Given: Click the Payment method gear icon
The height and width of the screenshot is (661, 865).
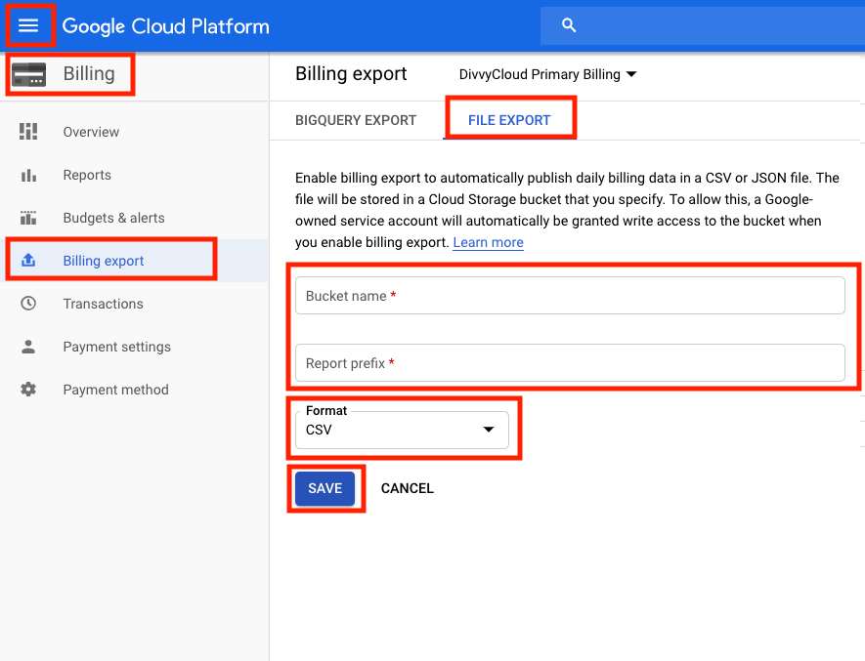Looking at the screenshot, I should pos(28,390).
